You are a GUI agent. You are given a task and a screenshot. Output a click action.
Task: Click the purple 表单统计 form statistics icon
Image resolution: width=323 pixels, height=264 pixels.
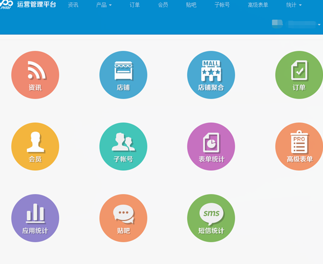(x=210, y=147)
